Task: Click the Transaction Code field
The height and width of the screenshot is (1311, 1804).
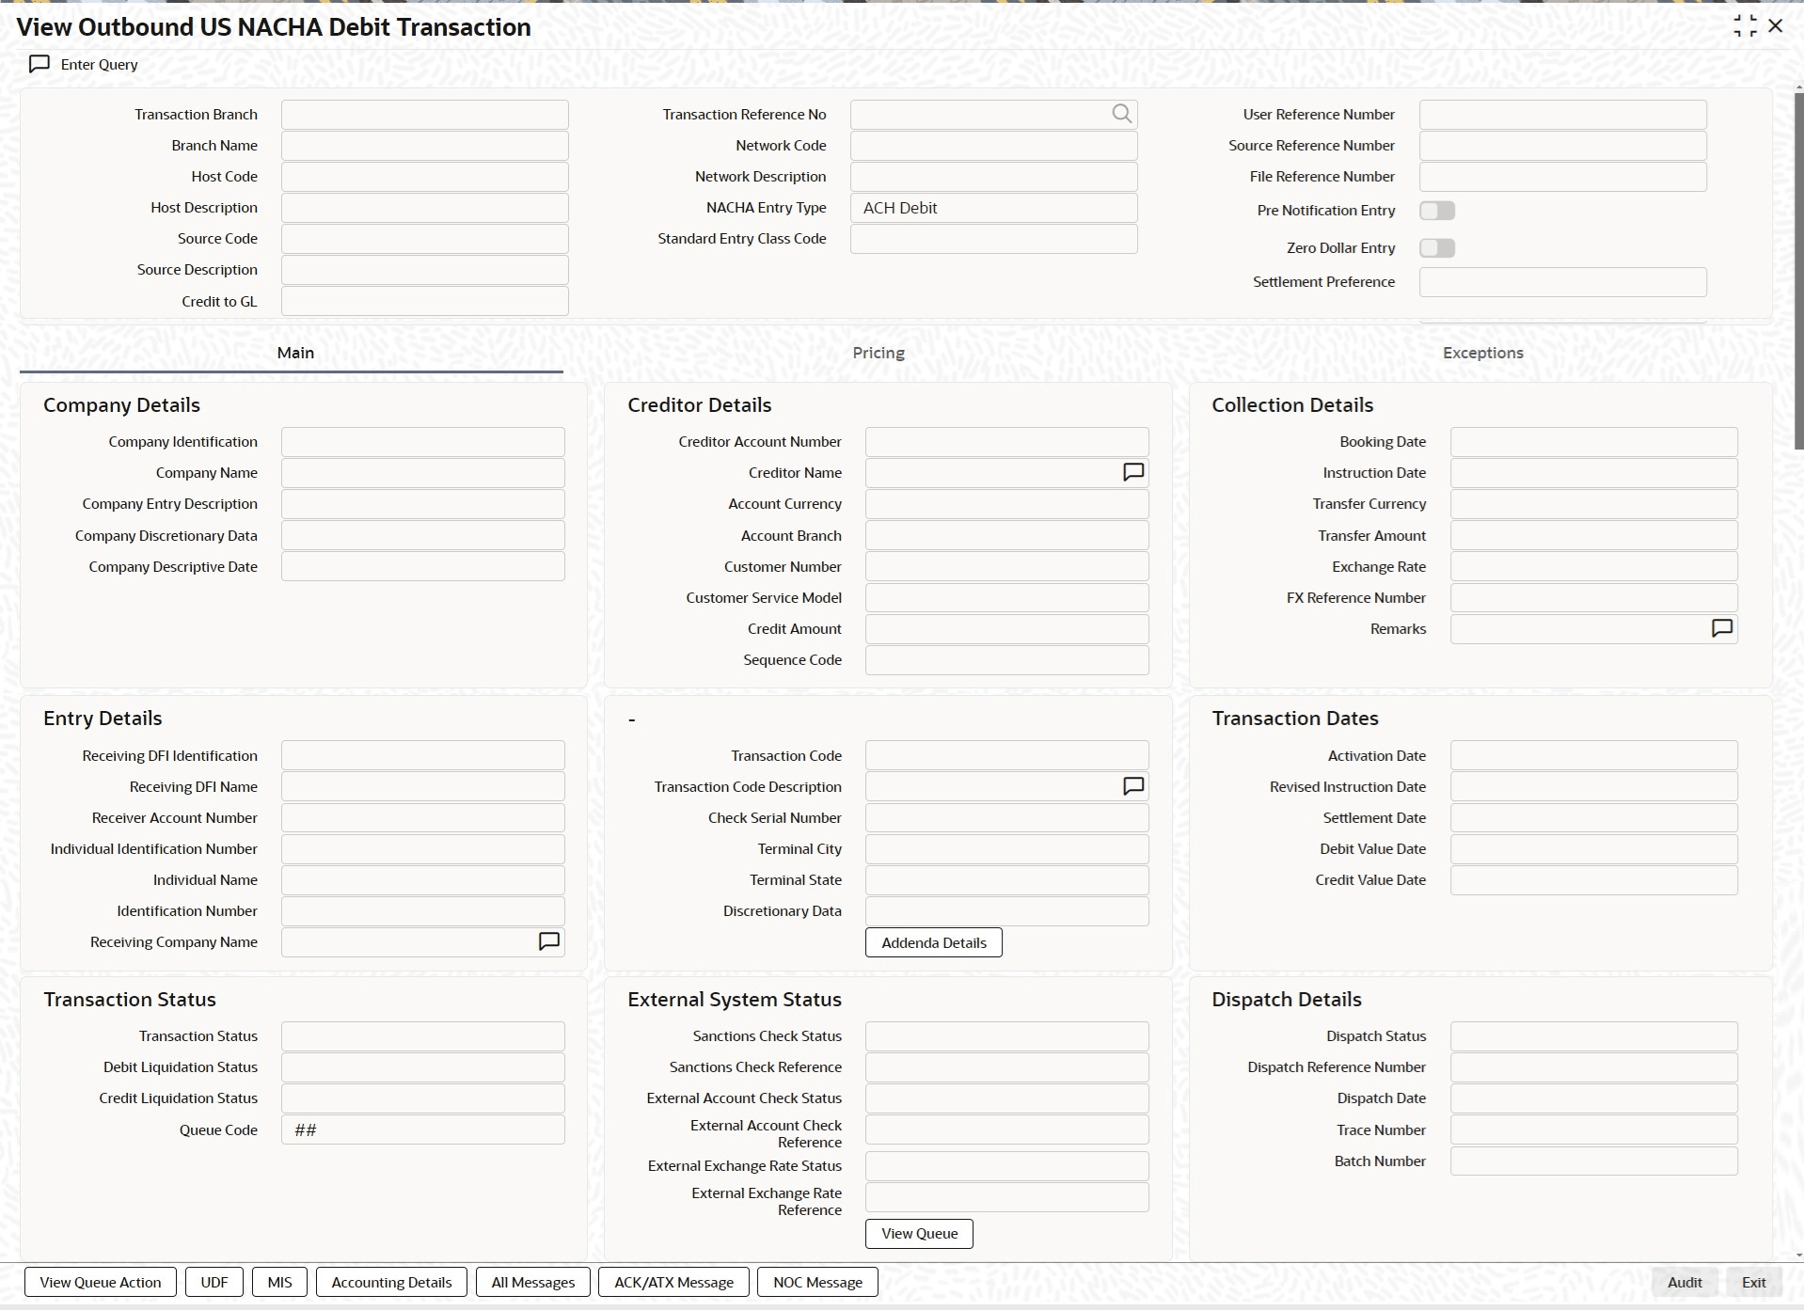Action: point(1007,756)
